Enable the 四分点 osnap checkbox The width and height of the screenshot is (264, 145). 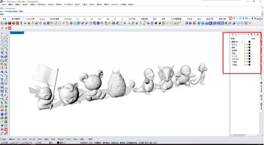(x=57, y=139)
